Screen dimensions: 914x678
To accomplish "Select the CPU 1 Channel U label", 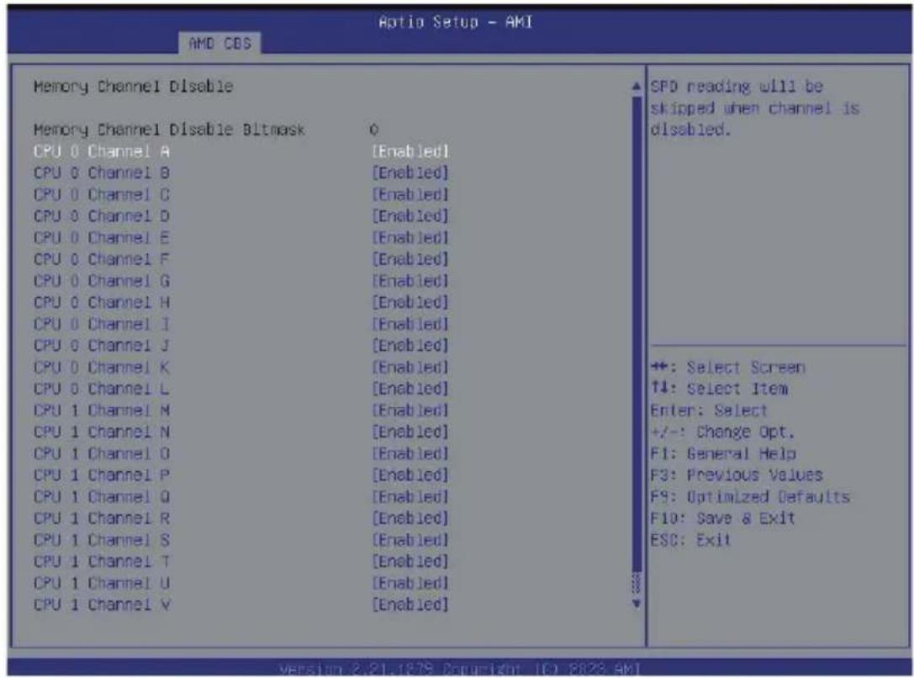I will tap(102, 583).
